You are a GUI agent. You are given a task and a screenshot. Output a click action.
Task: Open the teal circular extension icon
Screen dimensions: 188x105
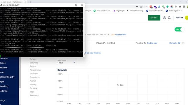coord(167,7)
